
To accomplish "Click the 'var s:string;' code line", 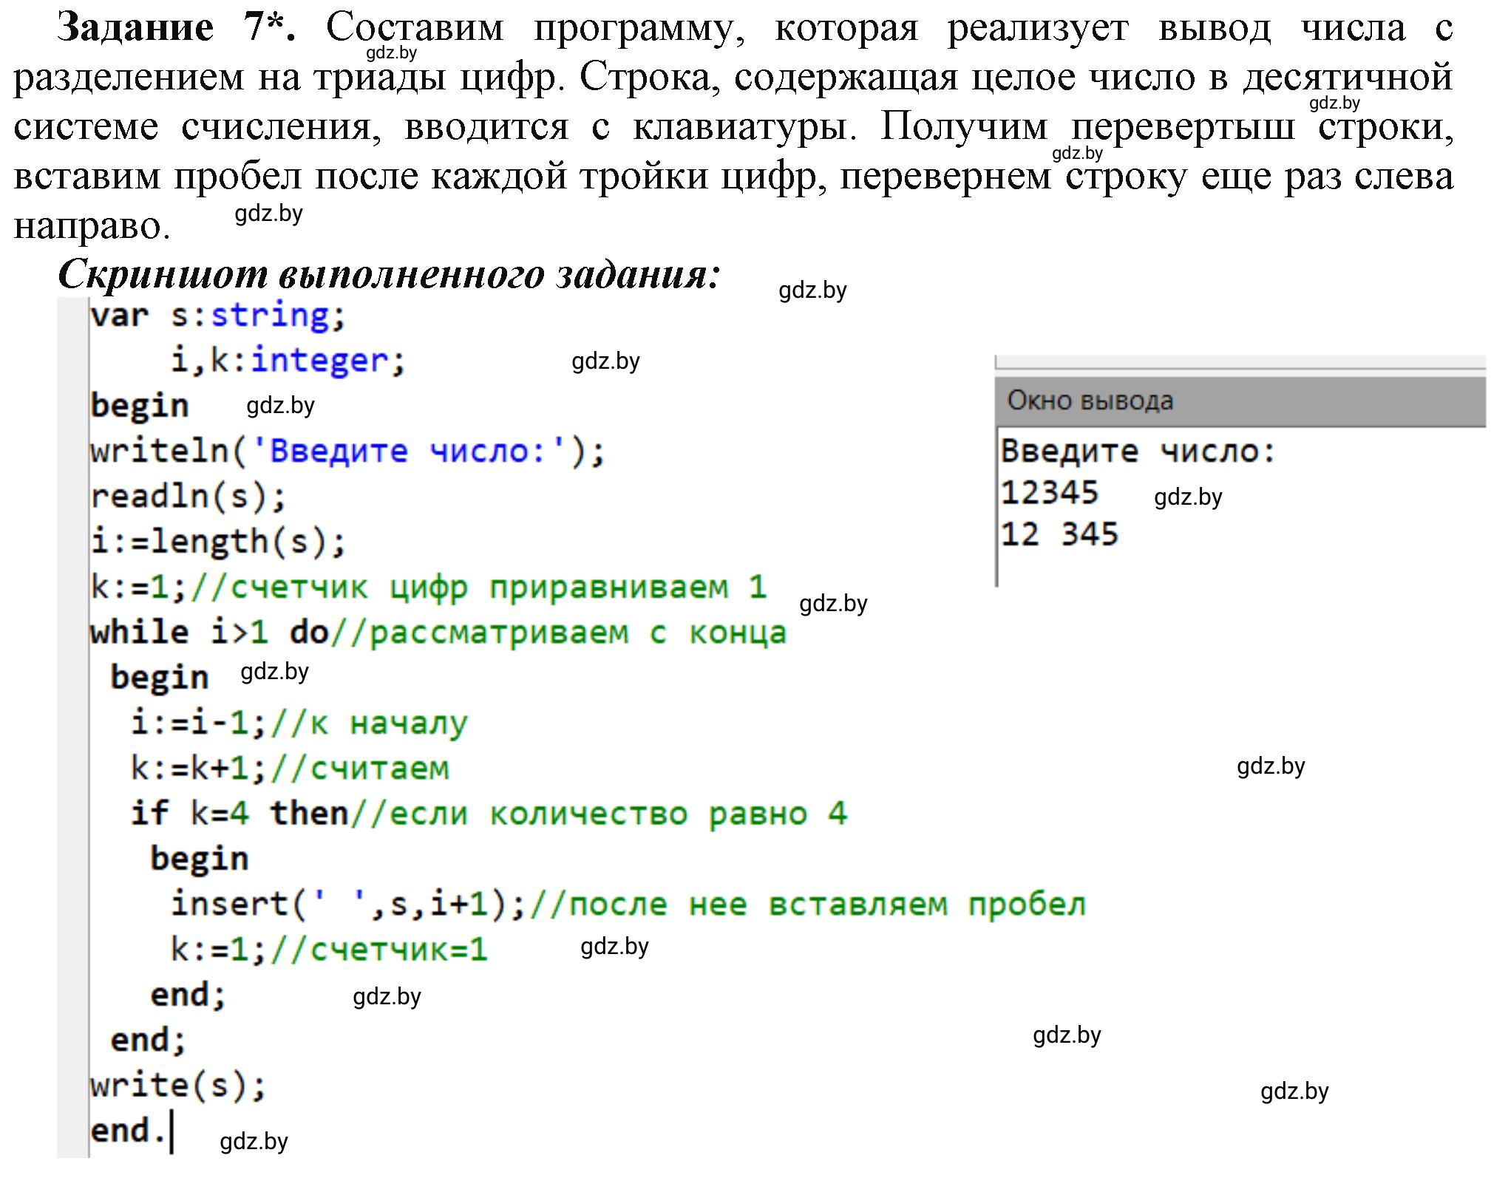I will point(218,316).
